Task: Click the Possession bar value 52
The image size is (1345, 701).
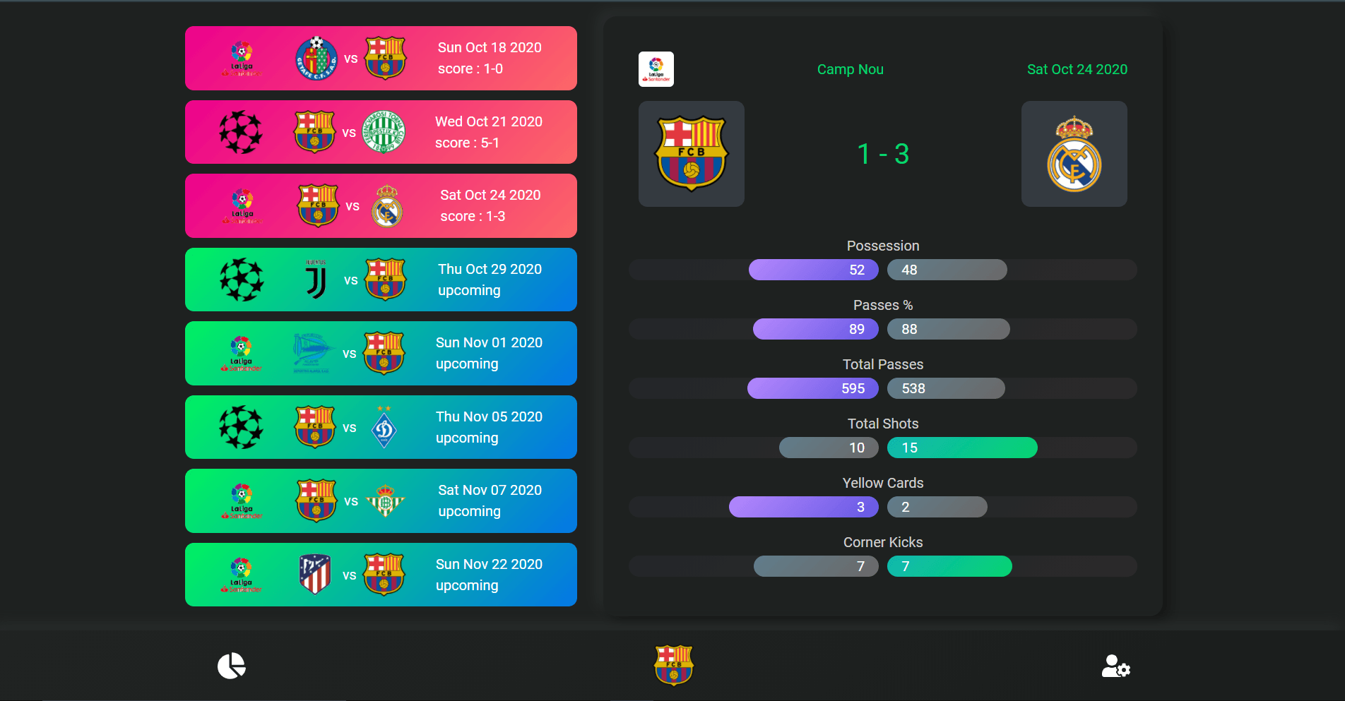Action: 814,270
